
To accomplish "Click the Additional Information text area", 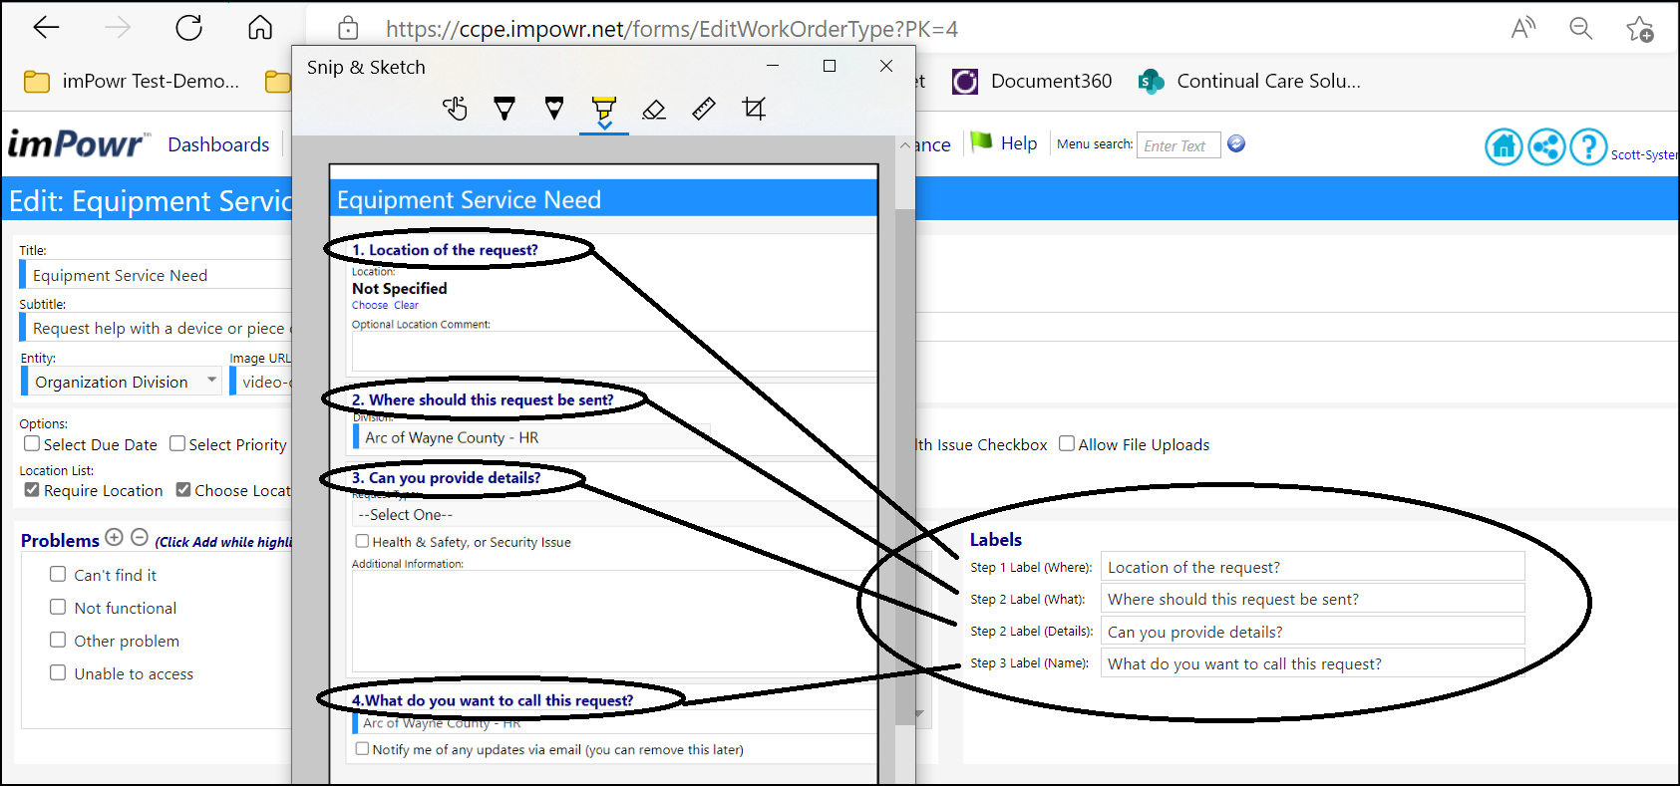I will pos(614,622).
